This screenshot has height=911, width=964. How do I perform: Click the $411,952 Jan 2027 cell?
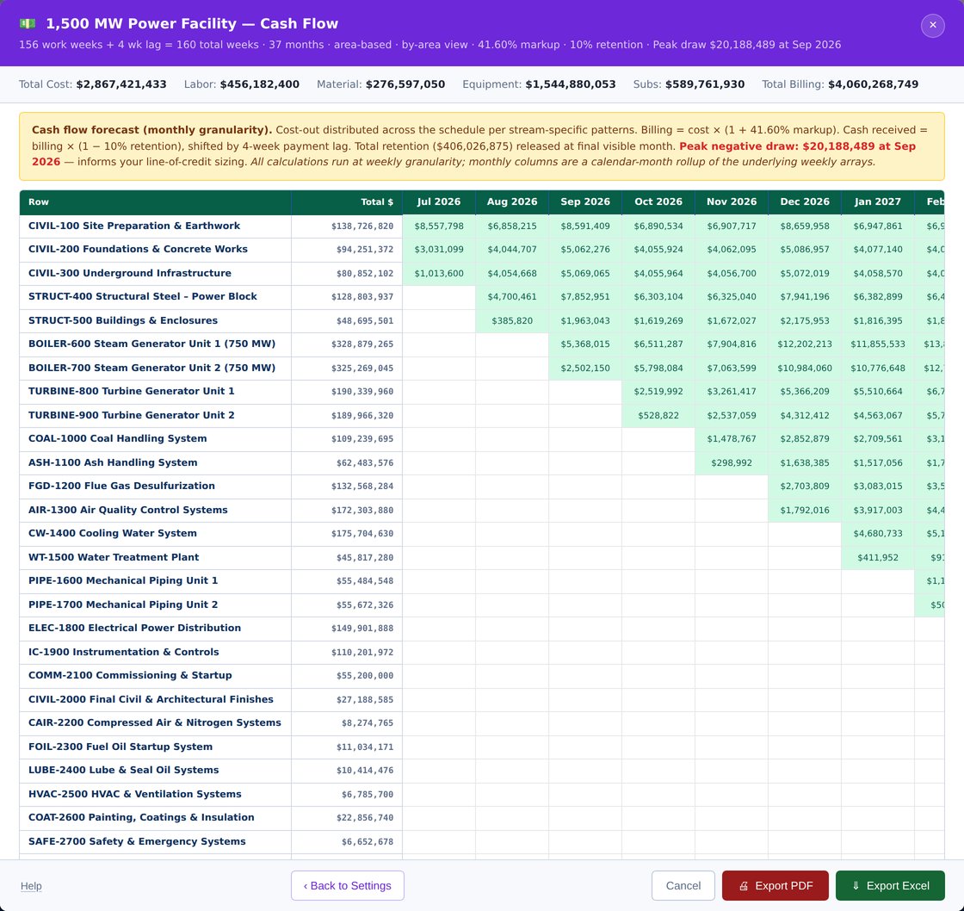(877, 557)
